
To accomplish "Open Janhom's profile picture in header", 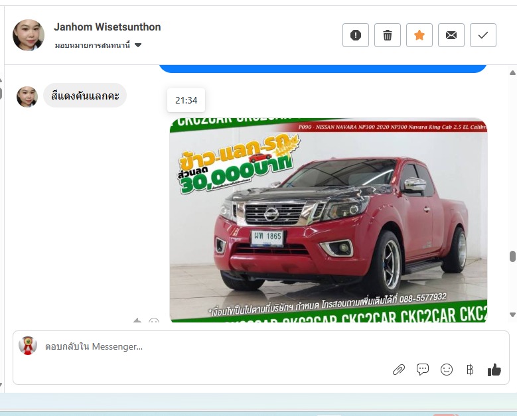I will click(x=29, y=35).
